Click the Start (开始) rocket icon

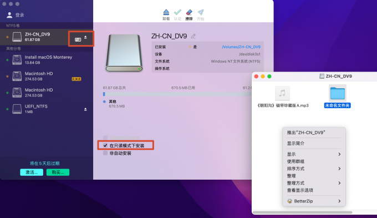(201, 12)
